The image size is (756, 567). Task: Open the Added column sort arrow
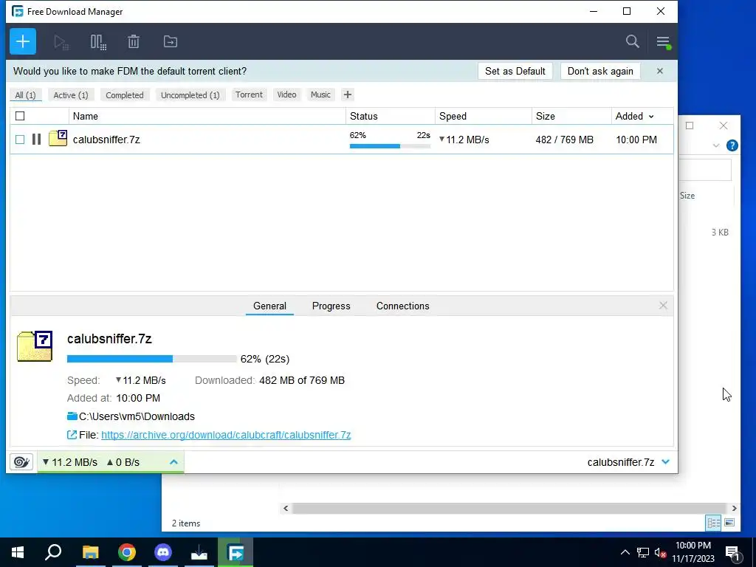click(x=651, y=117)
